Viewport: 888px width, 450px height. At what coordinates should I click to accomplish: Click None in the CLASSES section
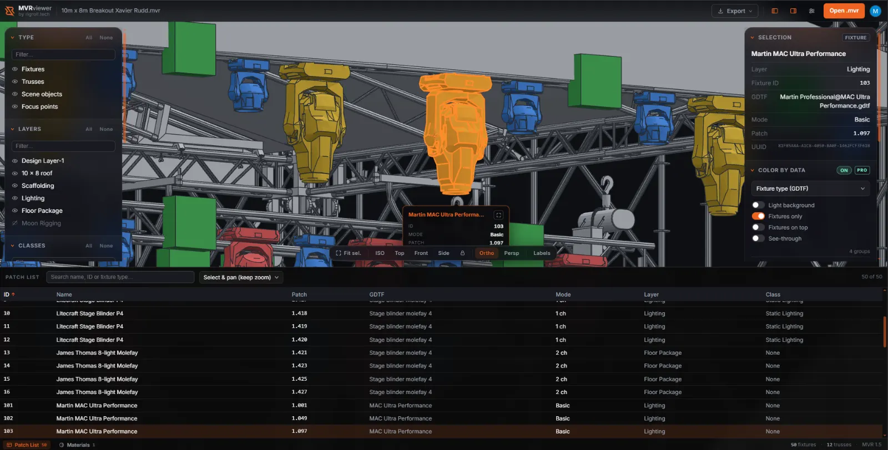(x=106, y=246)
